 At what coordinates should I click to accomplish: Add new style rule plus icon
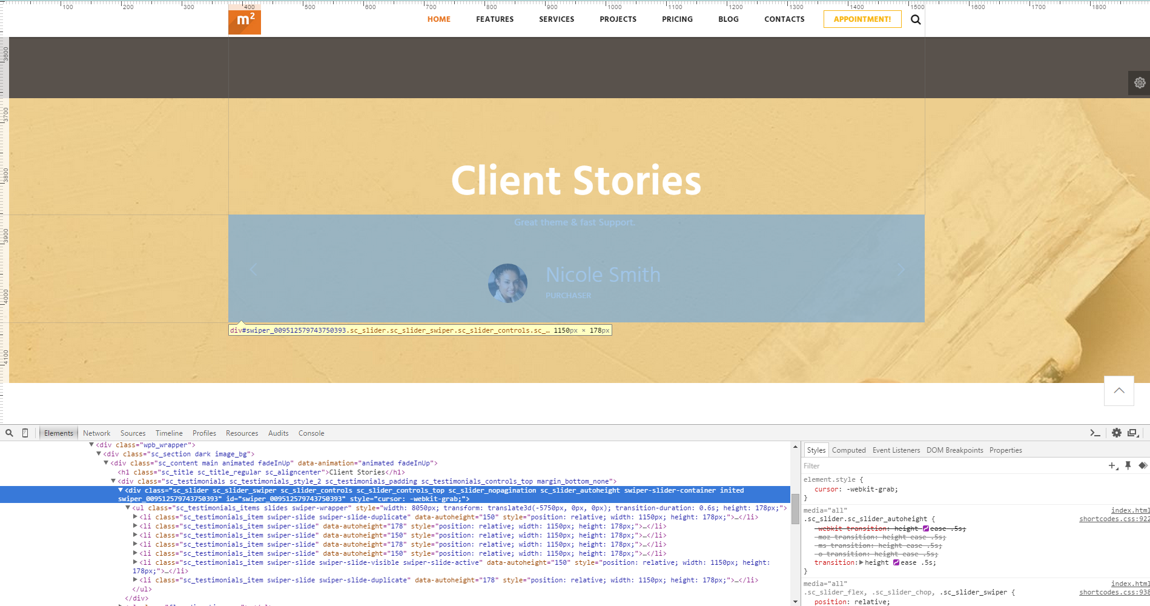tap(1113, 465)
